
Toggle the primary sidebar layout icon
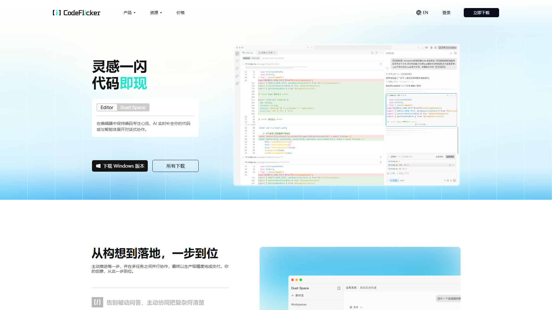pyautogui.click(x=419, y=48)
